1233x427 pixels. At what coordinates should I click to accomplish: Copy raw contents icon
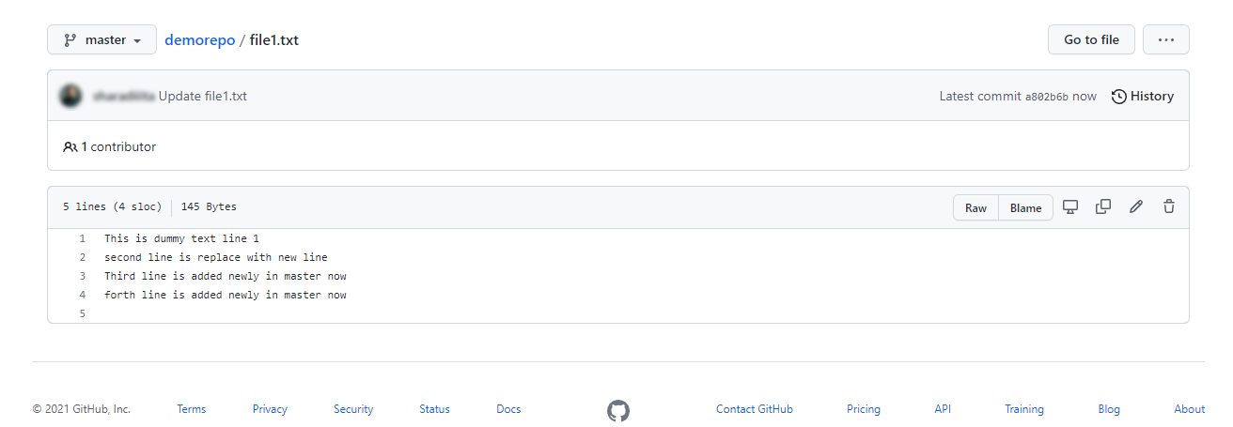tap(1103, 207)
